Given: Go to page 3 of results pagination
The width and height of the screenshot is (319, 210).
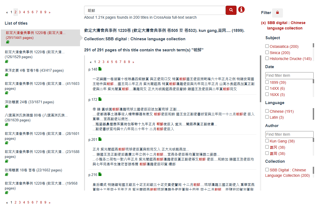Looking at the screenshot, I should pyautogui.click(x=103, y=62).
